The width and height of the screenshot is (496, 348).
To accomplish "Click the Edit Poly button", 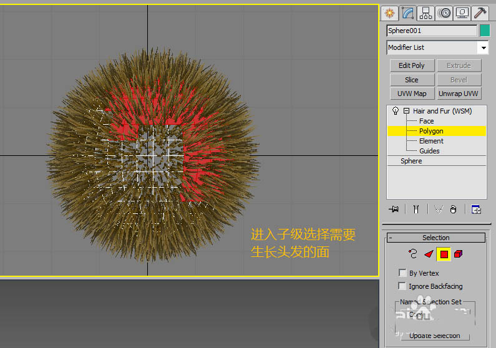I will [412, 65].
